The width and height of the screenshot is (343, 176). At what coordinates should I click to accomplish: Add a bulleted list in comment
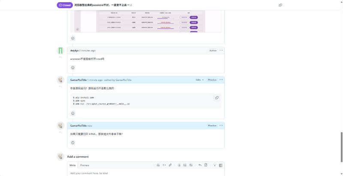pyautogui.click(x=179, y=165)
